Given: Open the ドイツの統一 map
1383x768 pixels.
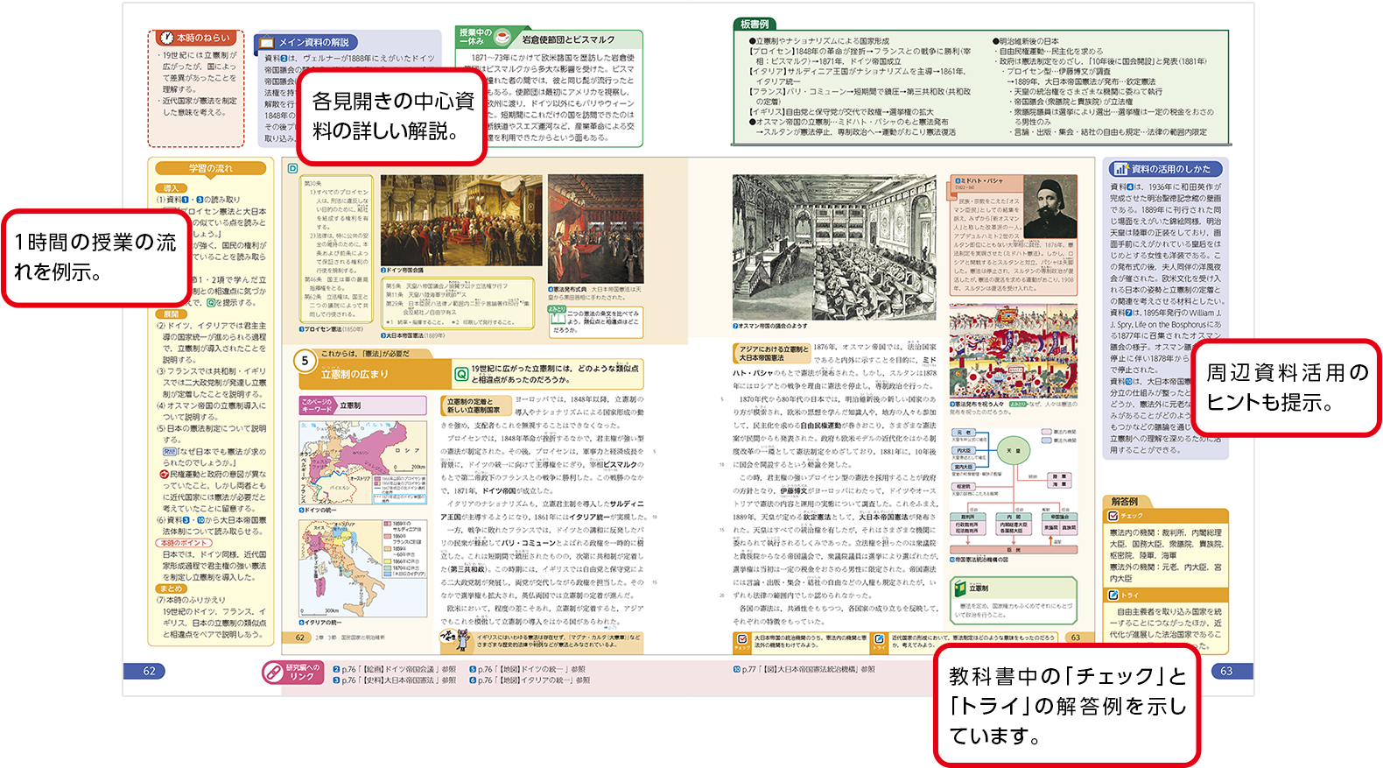Looking at the screenshot, I should 362,462.
